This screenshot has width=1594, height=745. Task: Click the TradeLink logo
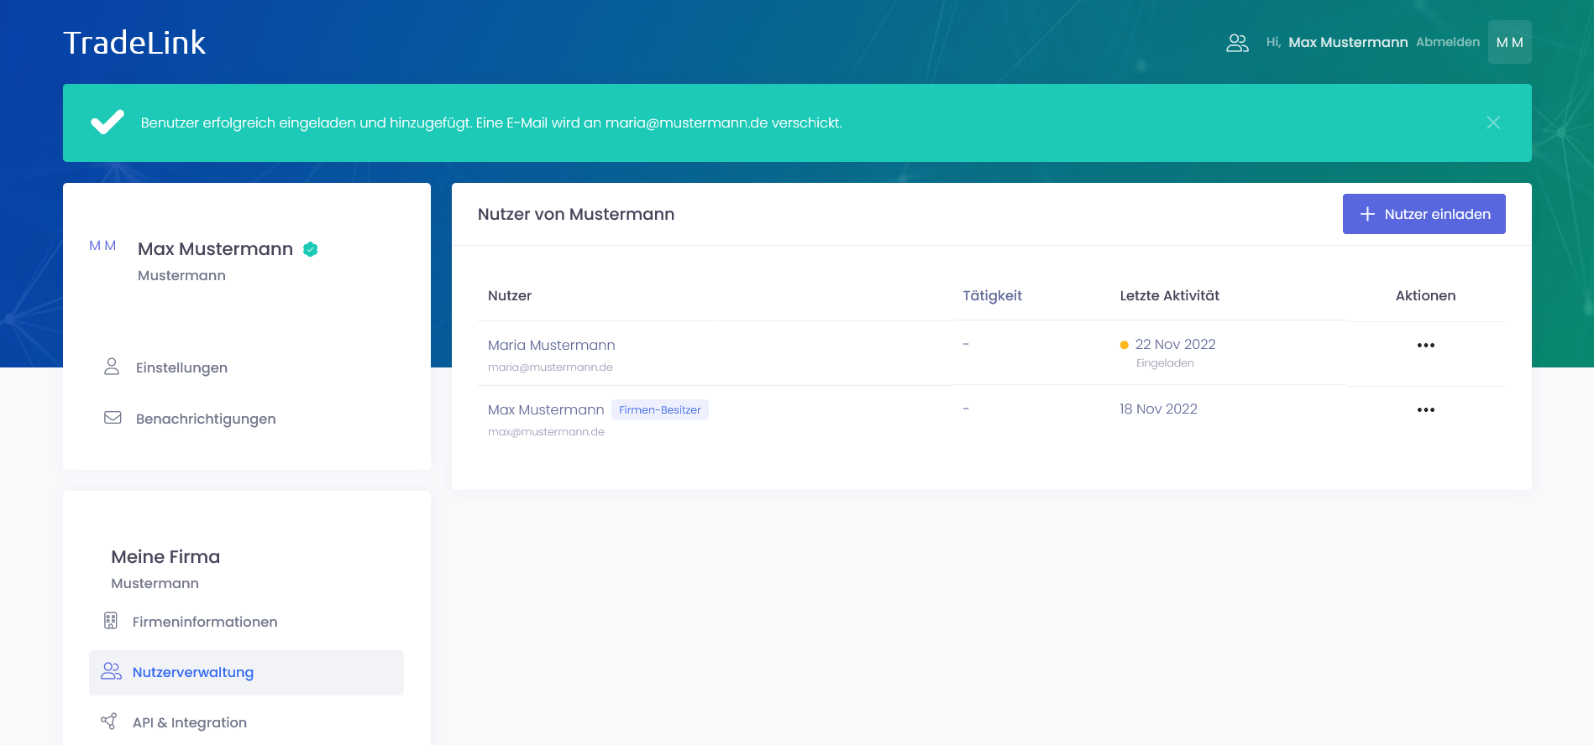pyautogui.click(x=134, y=43)
